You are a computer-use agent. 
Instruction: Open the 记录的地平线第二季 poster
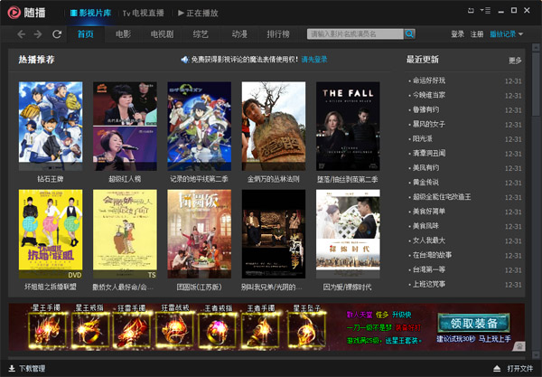[199, 126]
